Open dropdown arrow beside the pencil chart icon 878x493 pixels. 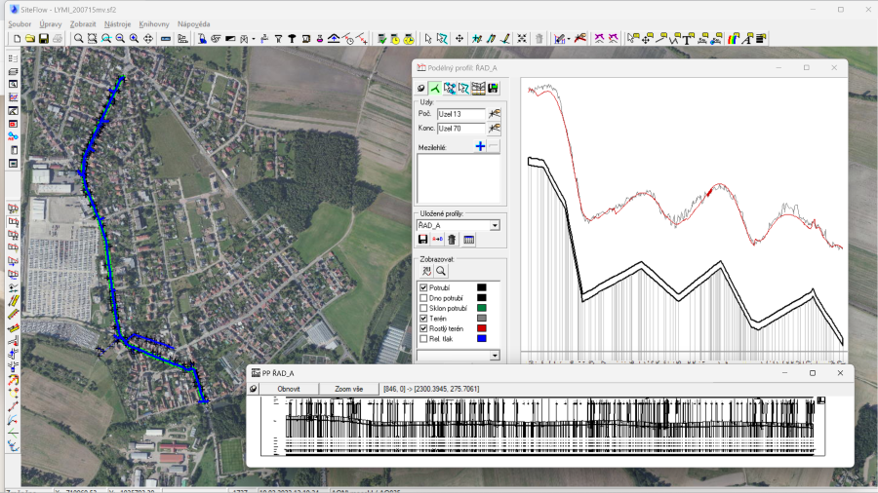tap(569, 39)
